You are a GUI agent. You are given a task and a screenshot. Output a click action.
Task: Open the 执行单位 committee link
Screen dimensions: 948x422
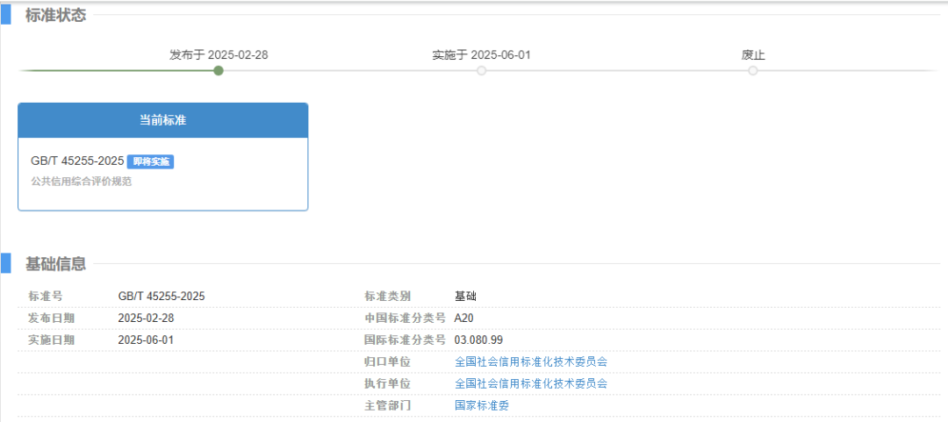click(530, 383)
